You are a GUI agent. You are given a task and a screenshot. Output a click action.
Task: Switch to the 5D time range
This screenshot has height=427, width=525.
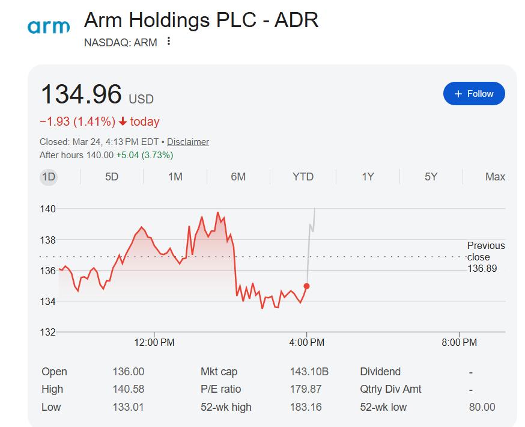(112, 177)
